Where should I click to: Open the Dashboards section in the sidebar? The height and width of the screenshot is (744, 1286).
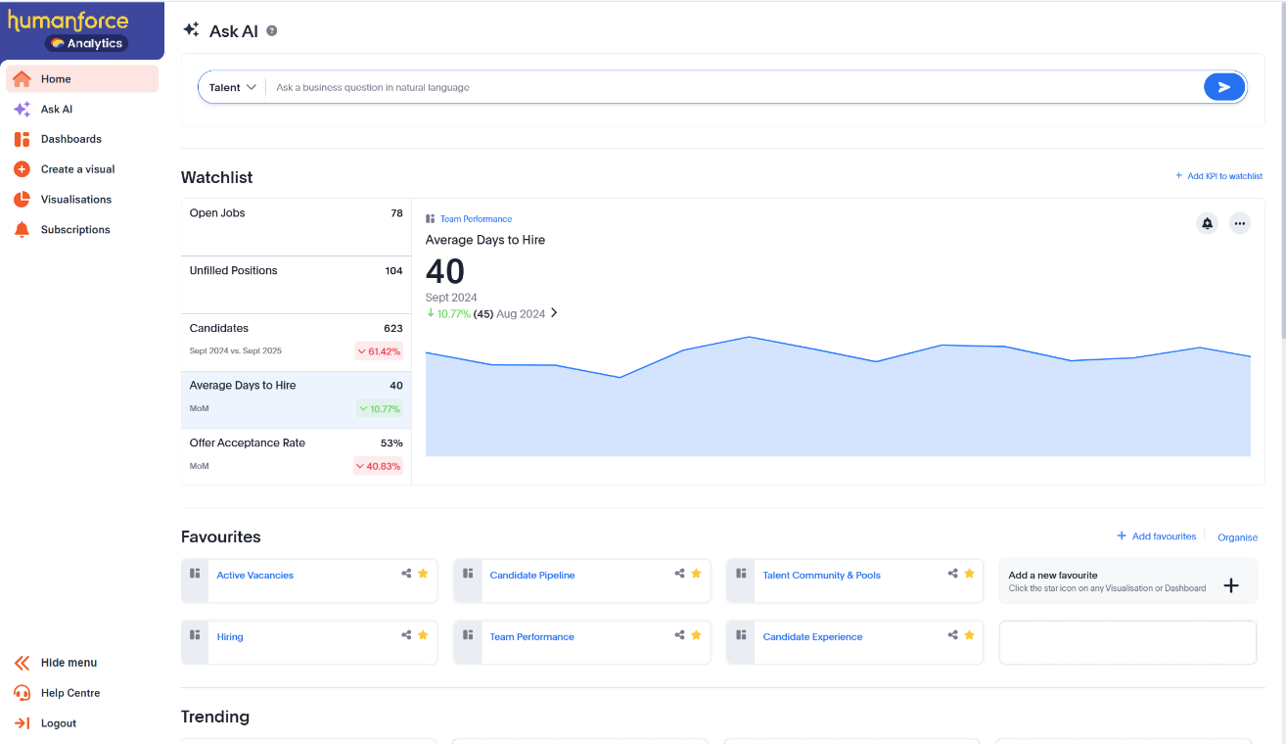click(x=69, y=138)
